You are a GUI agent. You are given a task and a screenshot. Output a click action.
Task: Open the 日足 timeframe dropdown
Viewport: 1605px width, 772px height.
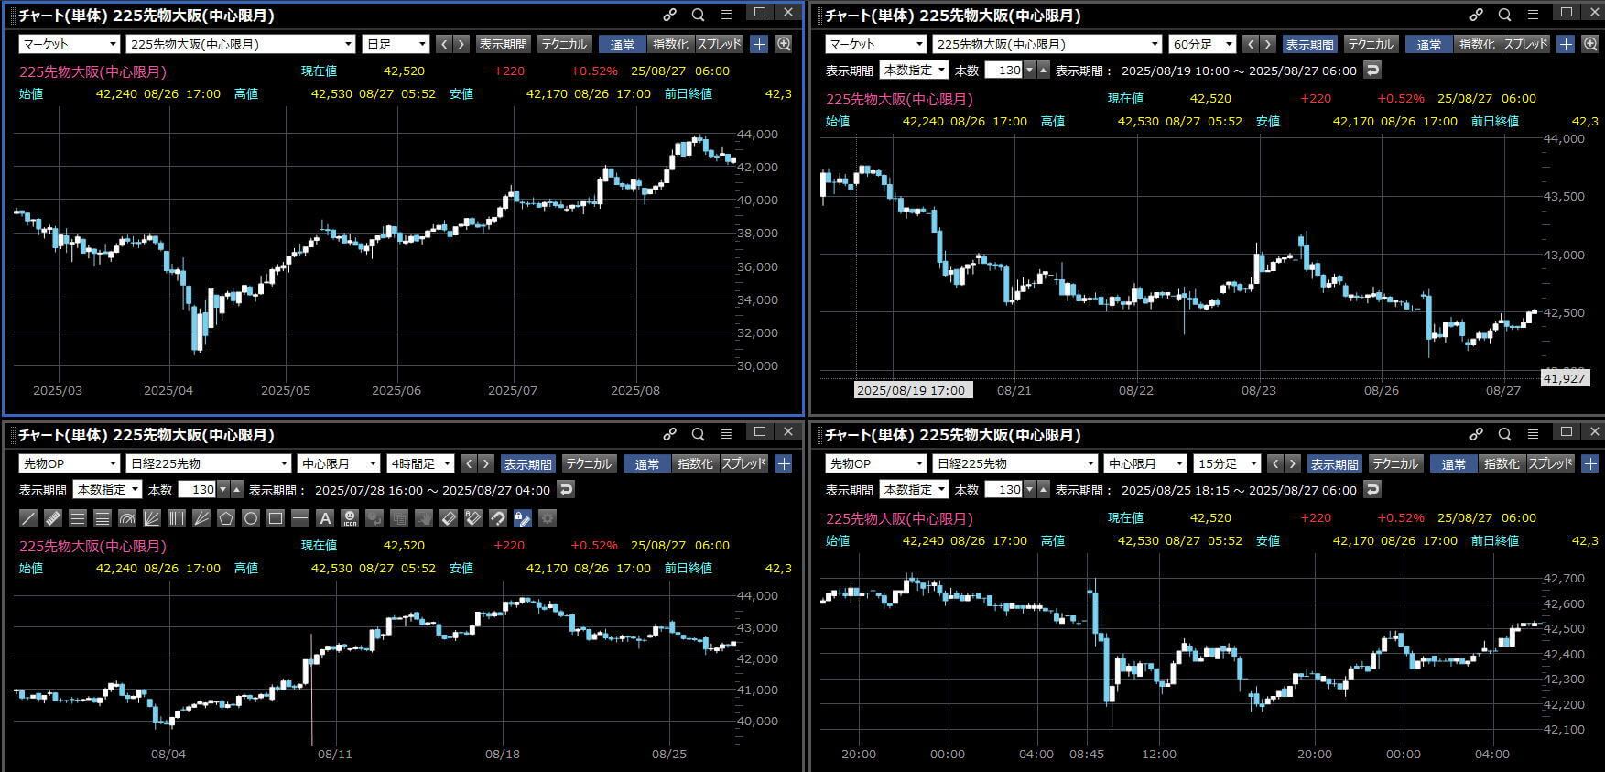tap(396, 44)
